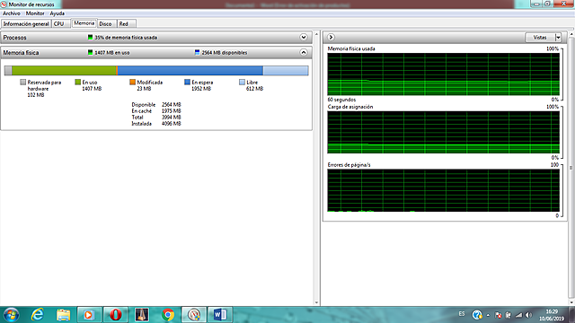Image resolution: width=575 pixels, height=323 pixels.
Task: Click the Instalada 4096 MB value
Action: [172, 124]
